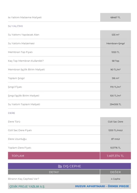Click the Membran+Şıngıl material value
The height and width of the screenshot is (193, 137).
pos(115,43)
